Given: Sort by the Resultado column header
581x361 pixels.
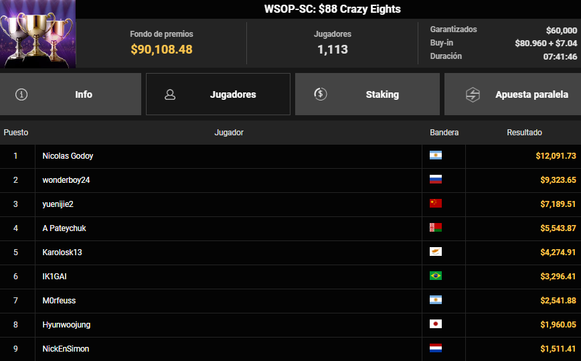Looking at the screenshot, I should pos(524,133).
